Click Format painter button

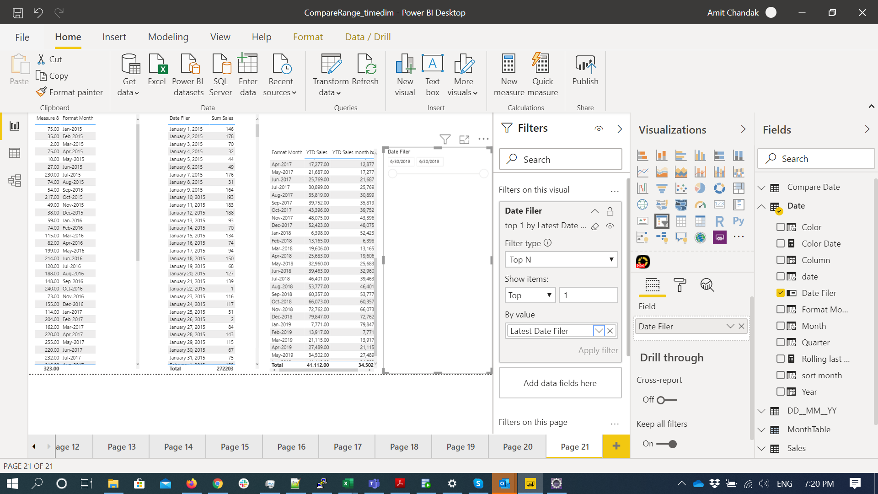click(x=70, y=92)
